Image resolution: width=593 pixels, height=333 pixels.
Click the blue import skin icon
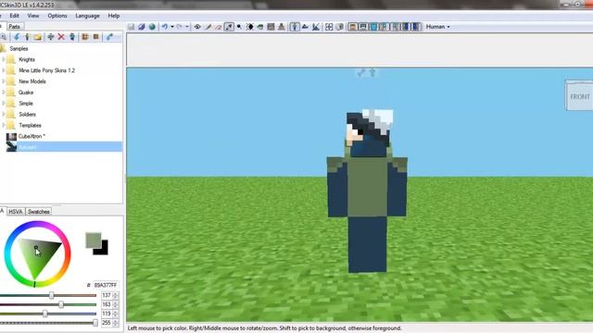tap(17, 37)
